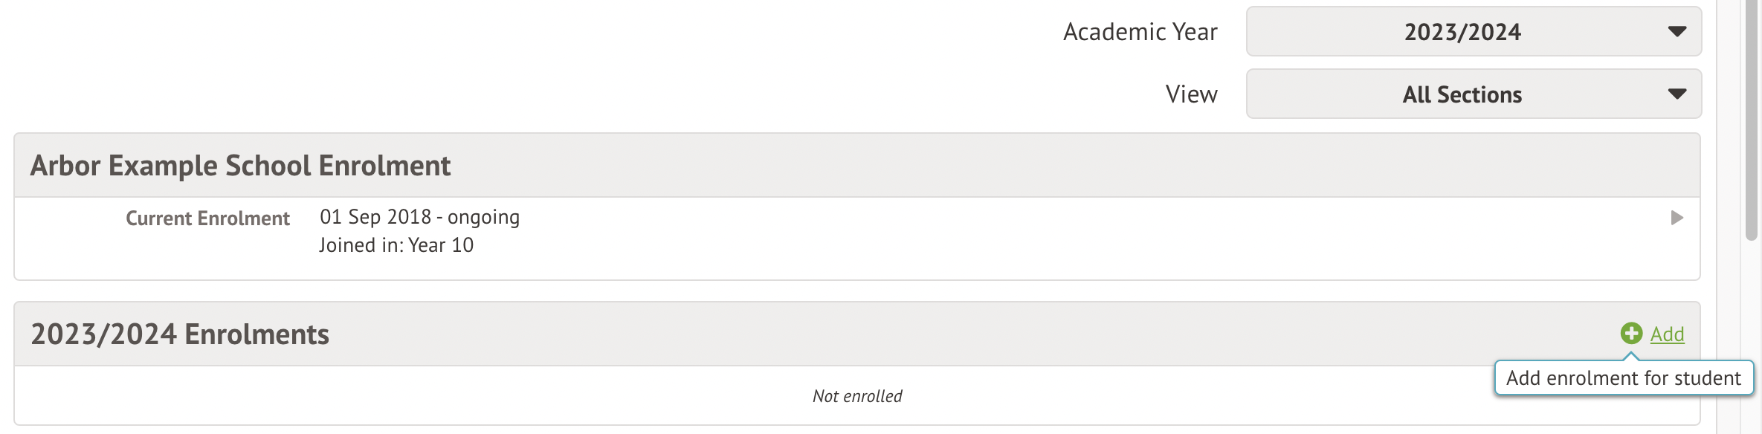Click the Add enrolment link
This screenshot has height=434, width=1762.
pyautogui.click(x=1667, y=334)
